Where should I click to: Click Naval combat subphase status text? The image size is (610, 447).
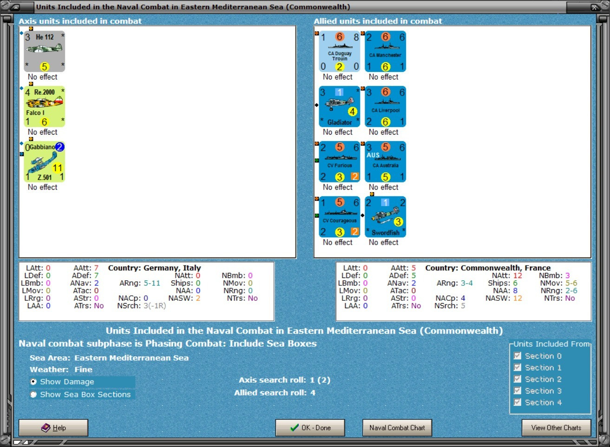pos(168,343)
